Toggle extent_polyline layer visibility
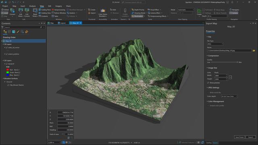258x145 pixels. tap(7, 54)
